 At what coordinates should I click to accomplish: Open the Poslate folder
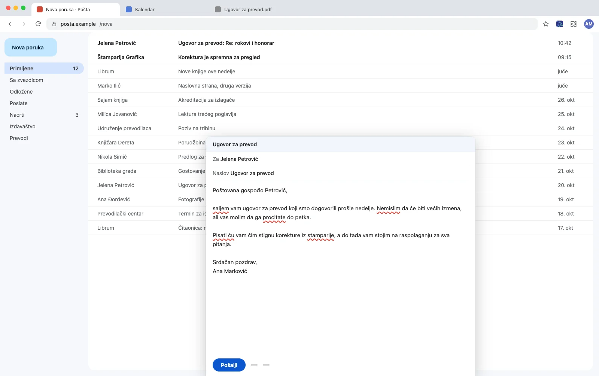(x=44, y=103)
